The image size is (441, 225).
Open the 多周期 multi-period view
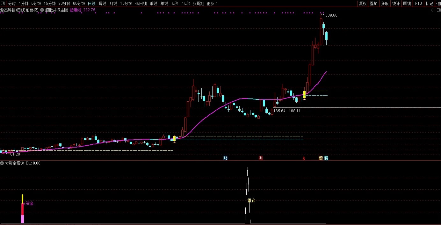coord(198,4)
